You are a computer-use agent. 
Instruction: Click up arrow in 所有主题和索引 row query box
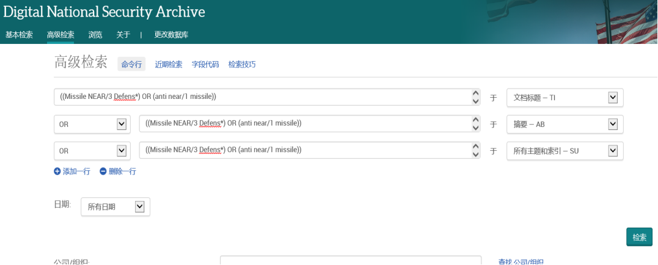pyautogui.click(x=475, y=147)
